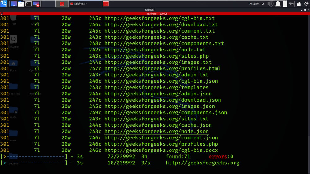Open link geeksforgeeks.org/download.txt
Screen dimensions: 310x174
[x=161, y=24]
